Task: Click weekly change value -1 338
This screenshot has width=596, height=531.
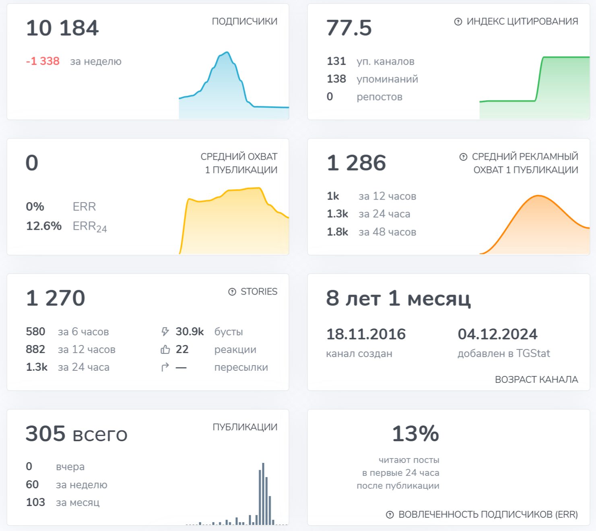Action: click(x=43, y=61)
